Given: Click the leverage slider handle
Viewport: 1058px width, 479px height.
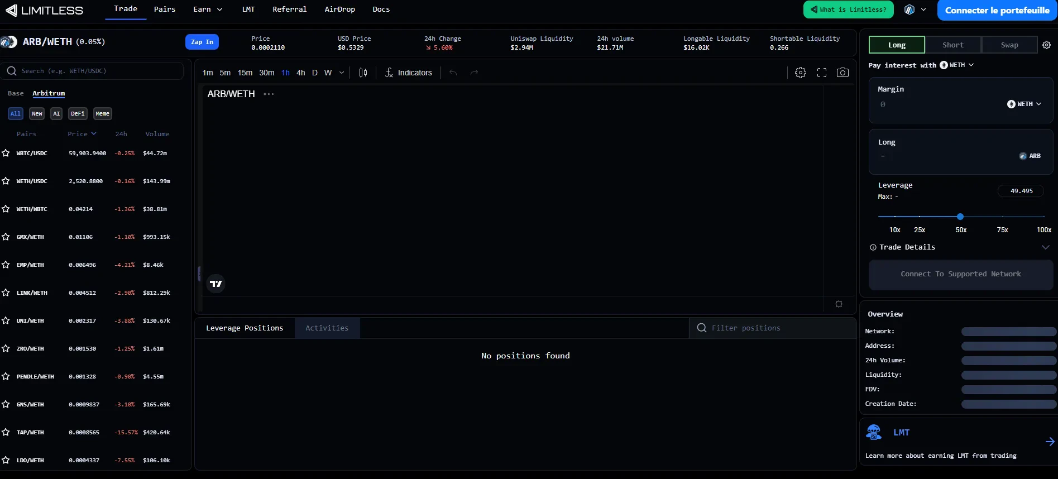Looking at the screenshot, I should (960, 217).
